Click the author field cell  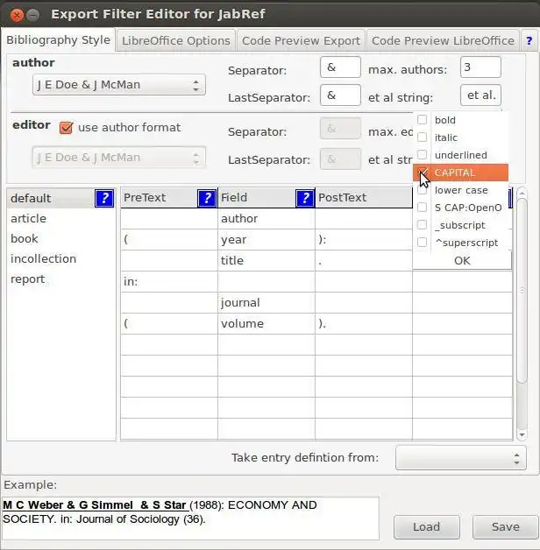click(x=266, y=219)
